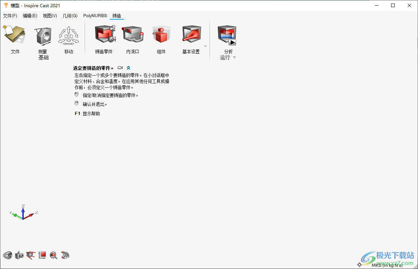Screen dimensions: 418x269
Task: Click the Inspire Cast app icon in title bar
Action: pos(6,5)
